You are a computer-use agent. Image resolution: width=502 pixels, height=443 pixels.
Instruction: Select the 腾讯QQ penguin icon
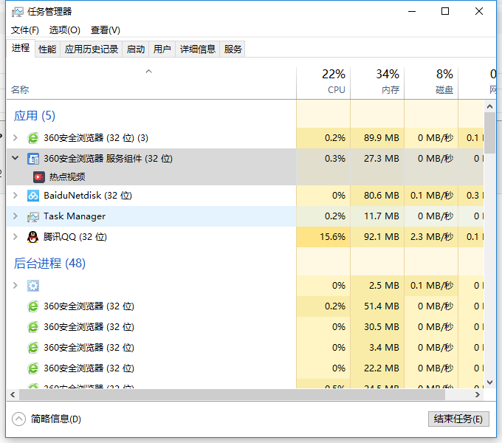click(33, 237)
